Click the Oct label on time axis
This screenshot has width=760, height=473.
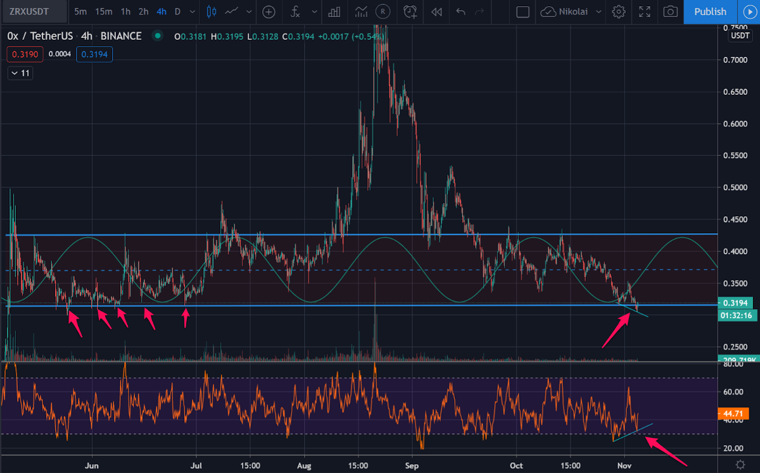[516, 465]
